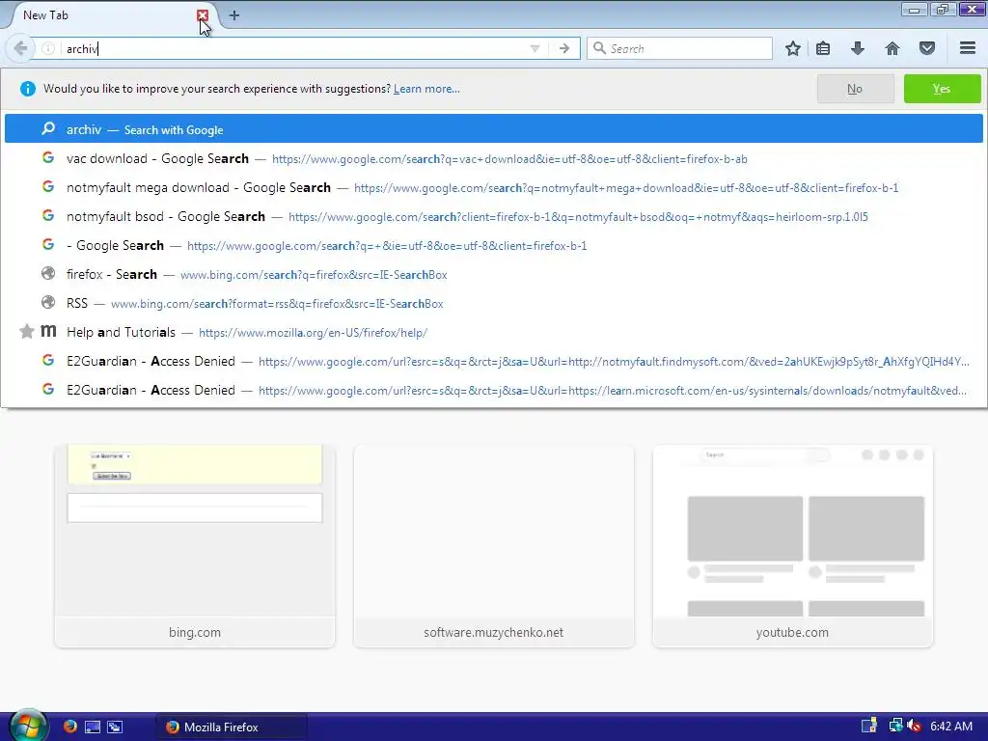Viewport: 988px width, 741px height.
Task: Go back with the back arrow button
Action: [x=19, y=48]
